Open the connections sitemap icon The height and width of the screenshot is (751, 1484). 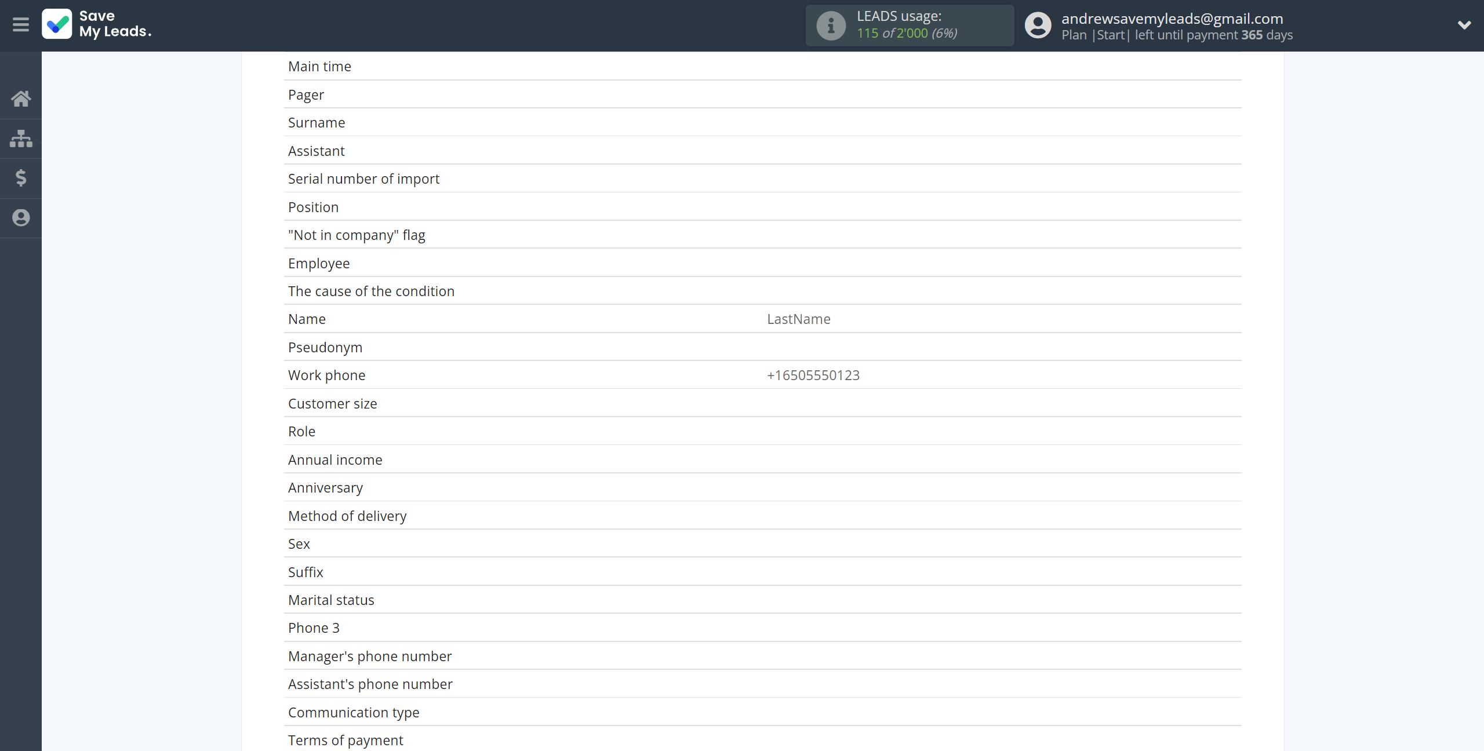point(21,138)
